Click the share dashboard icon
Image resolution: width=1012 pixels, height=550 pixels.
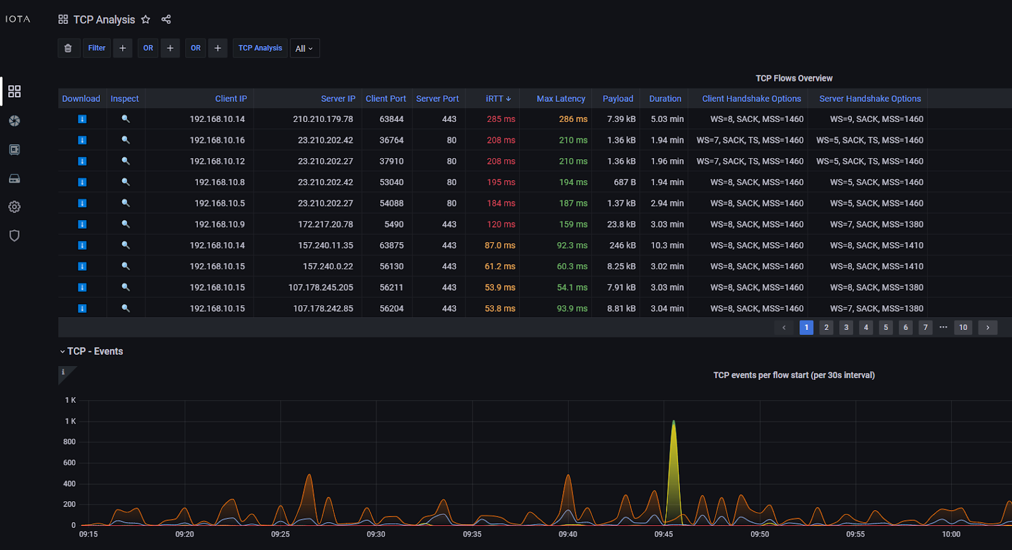pos(166,20)
